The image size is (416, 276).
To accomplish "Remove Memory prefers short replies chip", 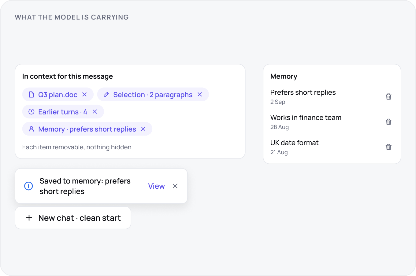I will pos(143,129).
